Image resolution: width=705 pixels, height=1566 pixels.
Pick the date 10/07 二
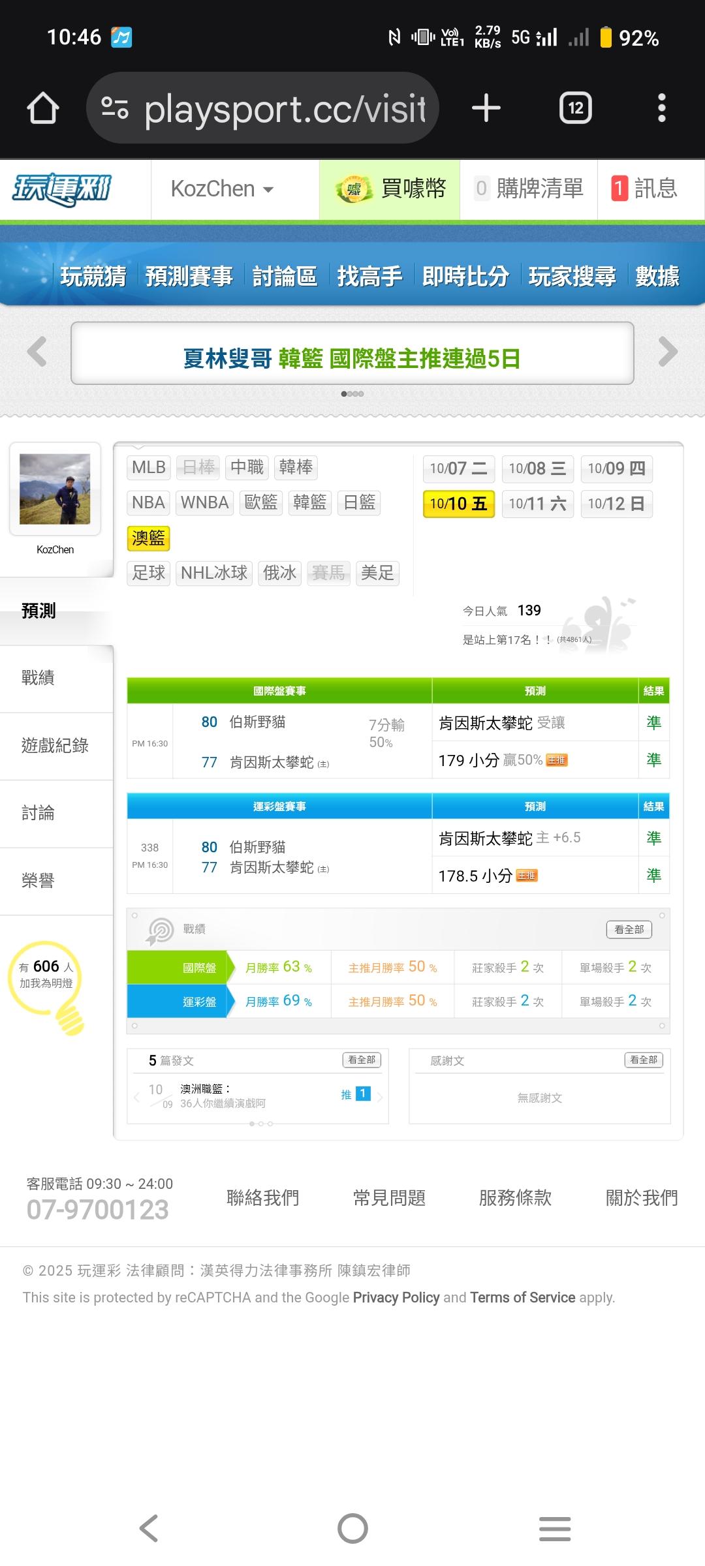(459, 468)
